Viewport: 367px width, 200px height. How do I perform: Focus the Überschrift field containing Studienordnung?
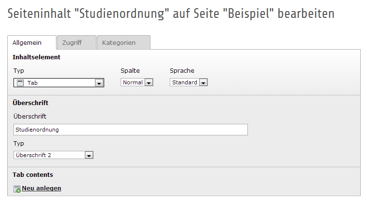[x=131, y=130]
